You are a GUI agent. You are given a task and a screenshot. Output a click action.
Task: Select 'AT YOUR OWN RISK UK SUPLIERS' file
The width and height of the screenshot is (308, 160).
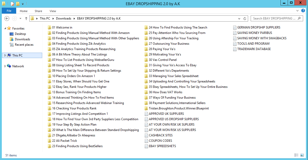click(172, 125)
